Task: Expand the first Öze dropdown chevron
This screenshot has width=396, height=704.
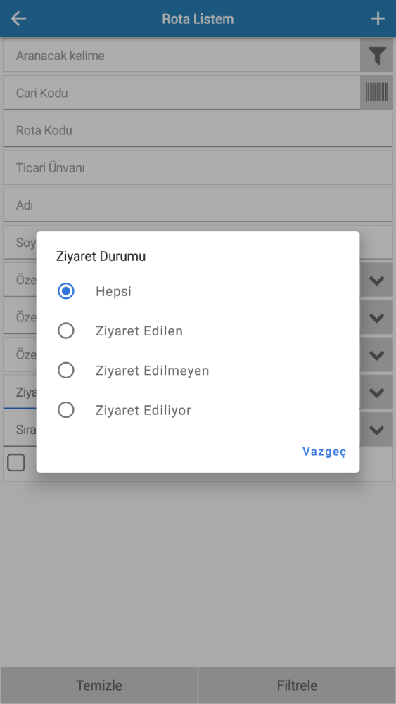Action: (x=377, y=280)
